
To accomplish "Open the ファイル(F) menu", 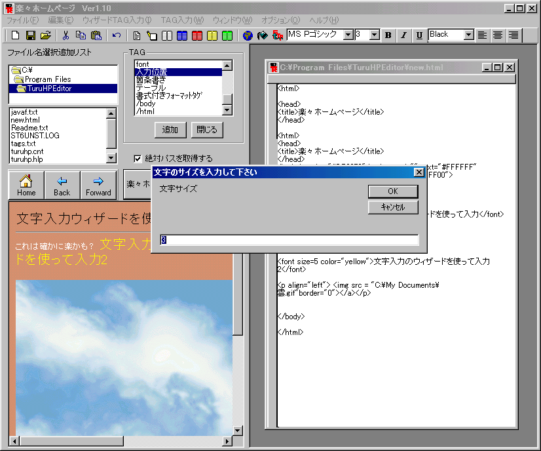I will [22, 20].
